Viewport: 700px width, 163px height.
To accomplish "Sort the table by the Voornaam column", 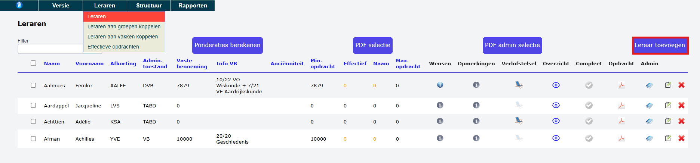I will (89, 63).
